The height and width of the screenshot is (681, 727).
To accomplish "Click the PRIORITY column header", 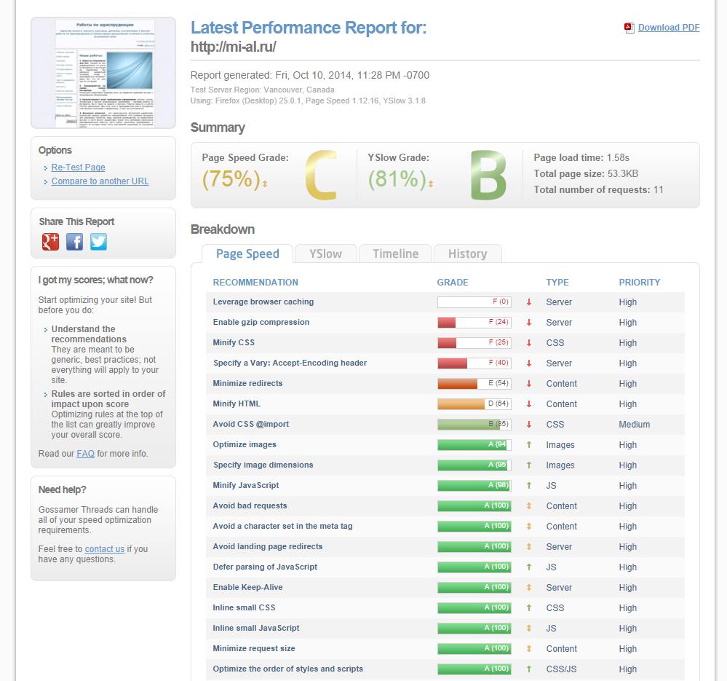I will pos(640,283).
